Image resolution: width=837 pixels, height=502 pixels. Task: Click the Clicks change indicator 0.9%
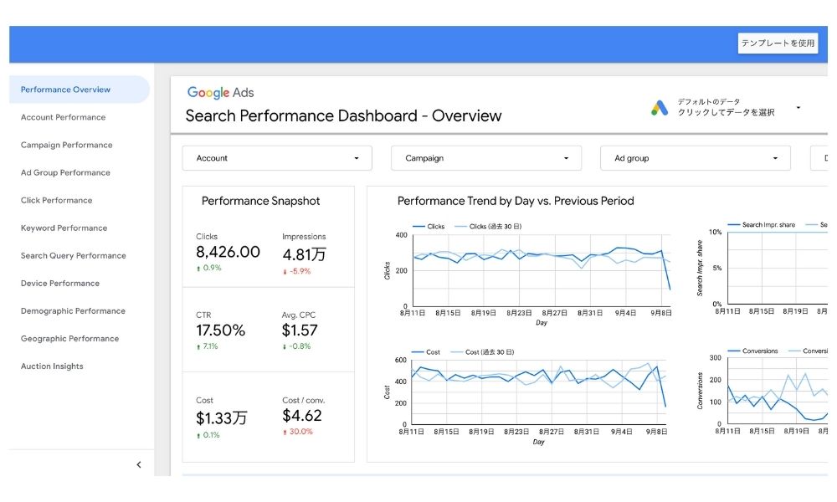coord(208,268)
